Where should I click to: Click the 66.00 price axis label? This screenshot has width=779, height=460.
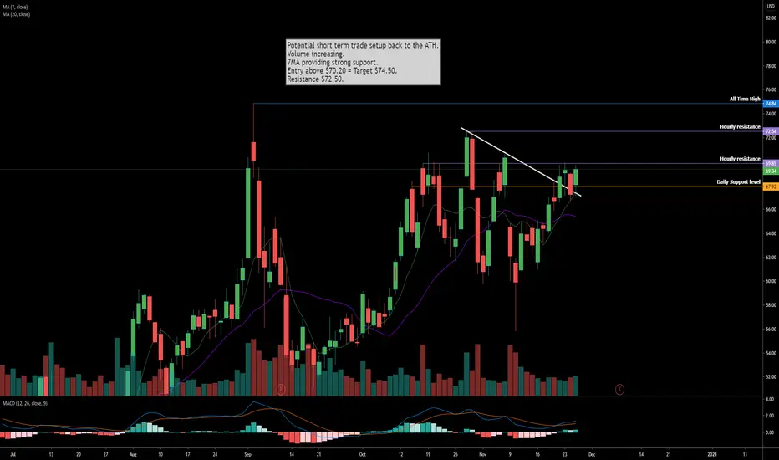[771, 210]
